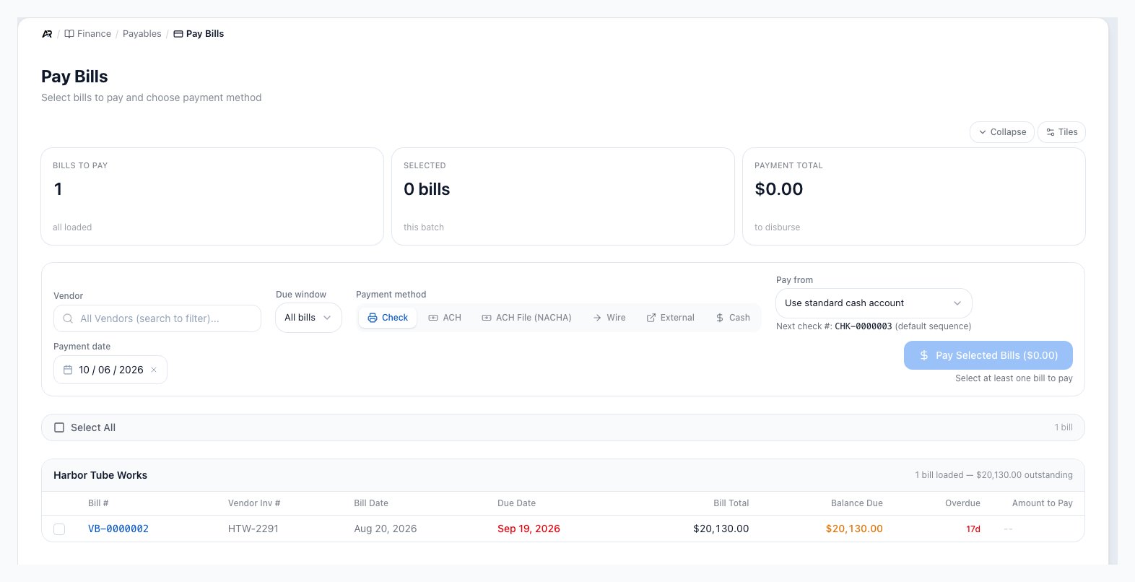The height and width of the screenshot is (582, 1135).
Task: Navigate to Payables breadcrumb
Action: pos(142,34)
